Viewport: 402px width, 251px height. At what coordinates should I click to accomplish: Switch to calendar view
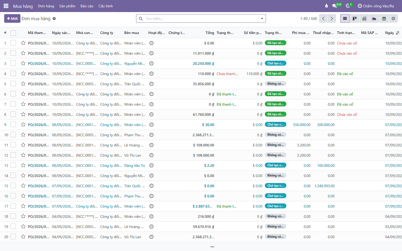(x=384, y=19)
